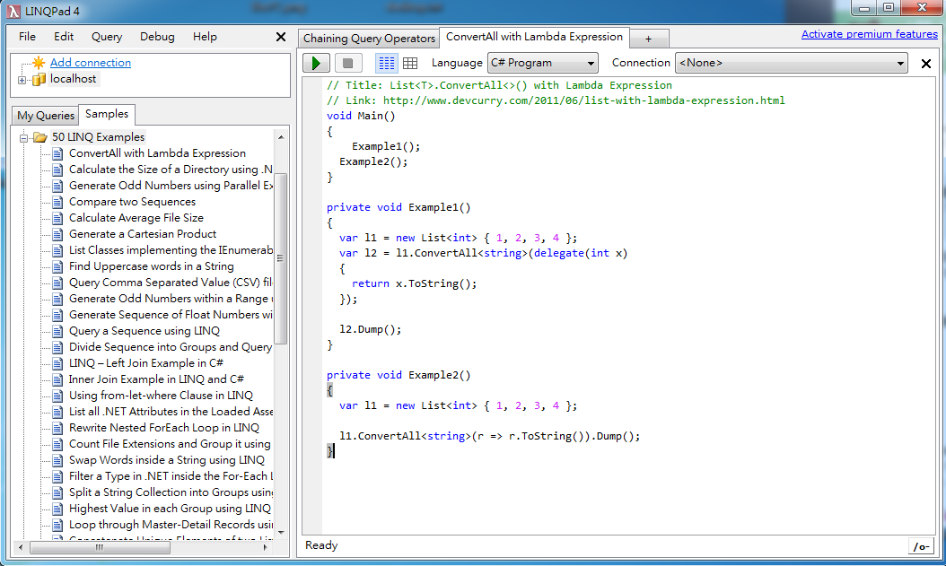The image size is (946, 566).
Task: Click the devcurry.com link in code comment
Action: (583, 100)
